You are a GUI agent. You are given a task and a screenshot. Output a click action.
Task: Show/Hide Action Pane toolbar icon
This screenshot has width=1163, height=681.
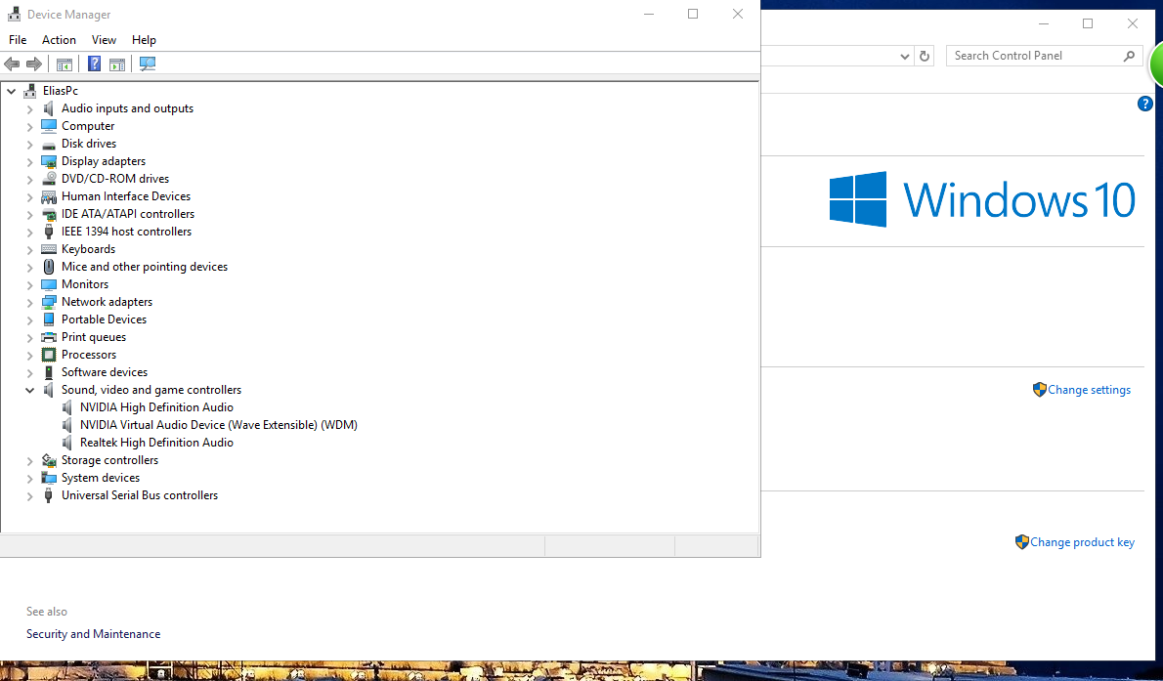(x=117, y=64)
